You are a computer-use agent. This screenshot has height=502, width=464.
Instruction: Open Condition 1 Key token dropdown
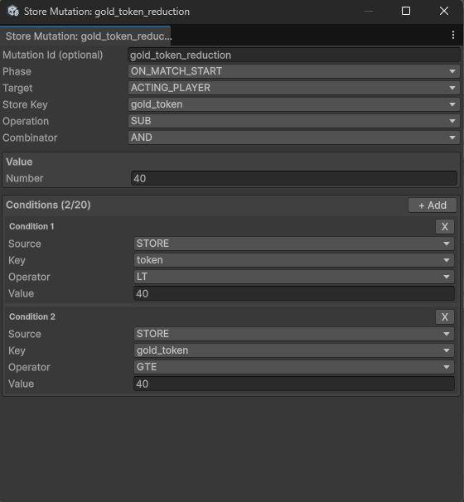click(x=293, y=260)
